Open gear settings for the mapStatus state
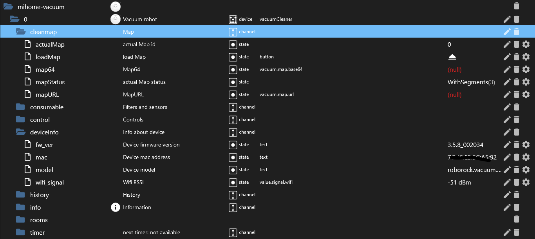This screenshot has width=535, height=239. 526,82
